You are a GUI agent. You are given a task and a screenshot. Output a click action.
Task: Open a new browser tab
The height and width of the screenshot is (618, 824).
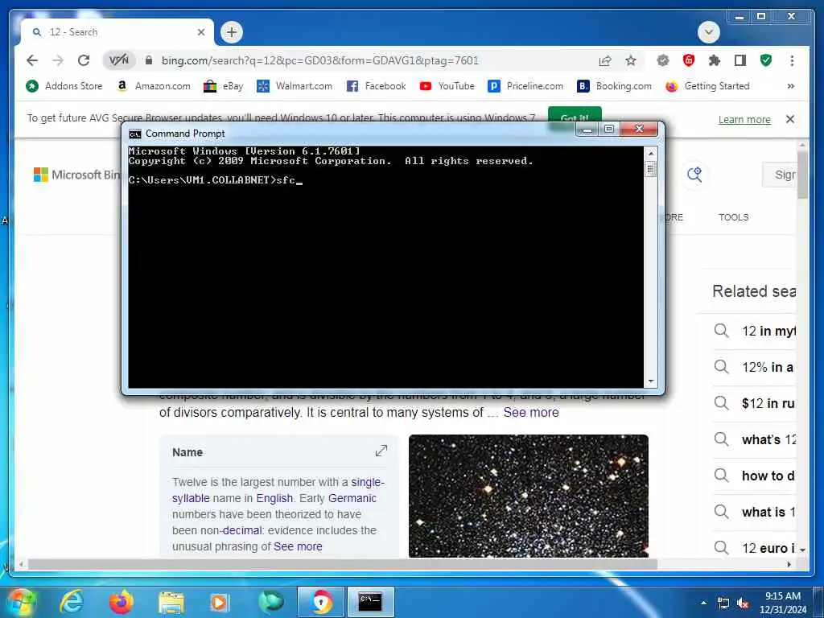point(231,32)
